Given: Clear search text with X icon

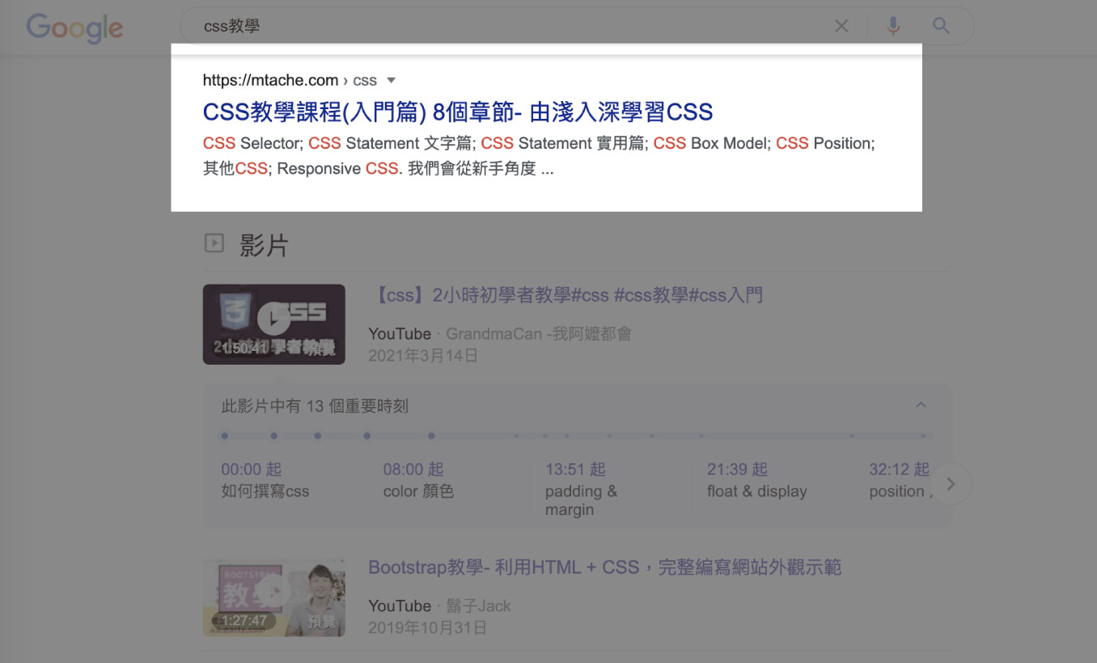Looking at the screenshot, I should click(841, 27).
